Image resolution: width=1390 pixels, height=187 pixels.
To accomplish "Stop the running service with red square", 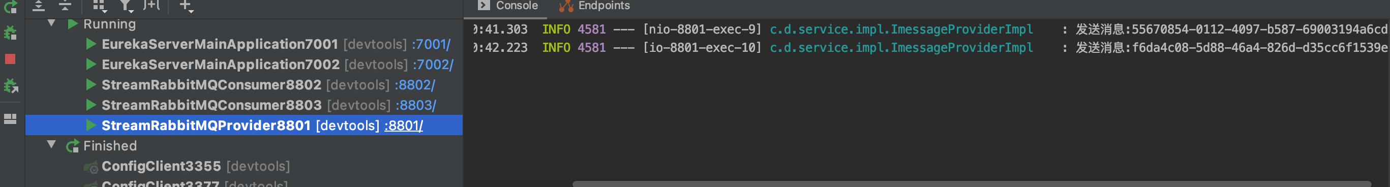I will pos(10,59).
